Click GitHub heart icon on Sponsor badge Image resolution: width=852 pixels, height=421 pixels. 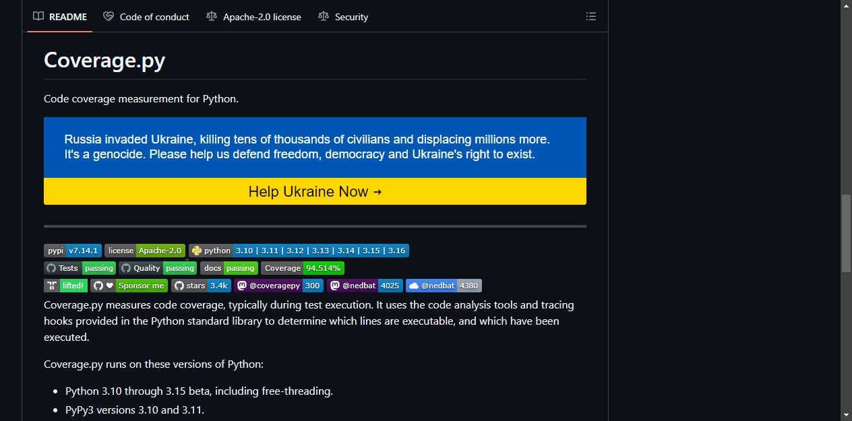[x=103, y=286]
